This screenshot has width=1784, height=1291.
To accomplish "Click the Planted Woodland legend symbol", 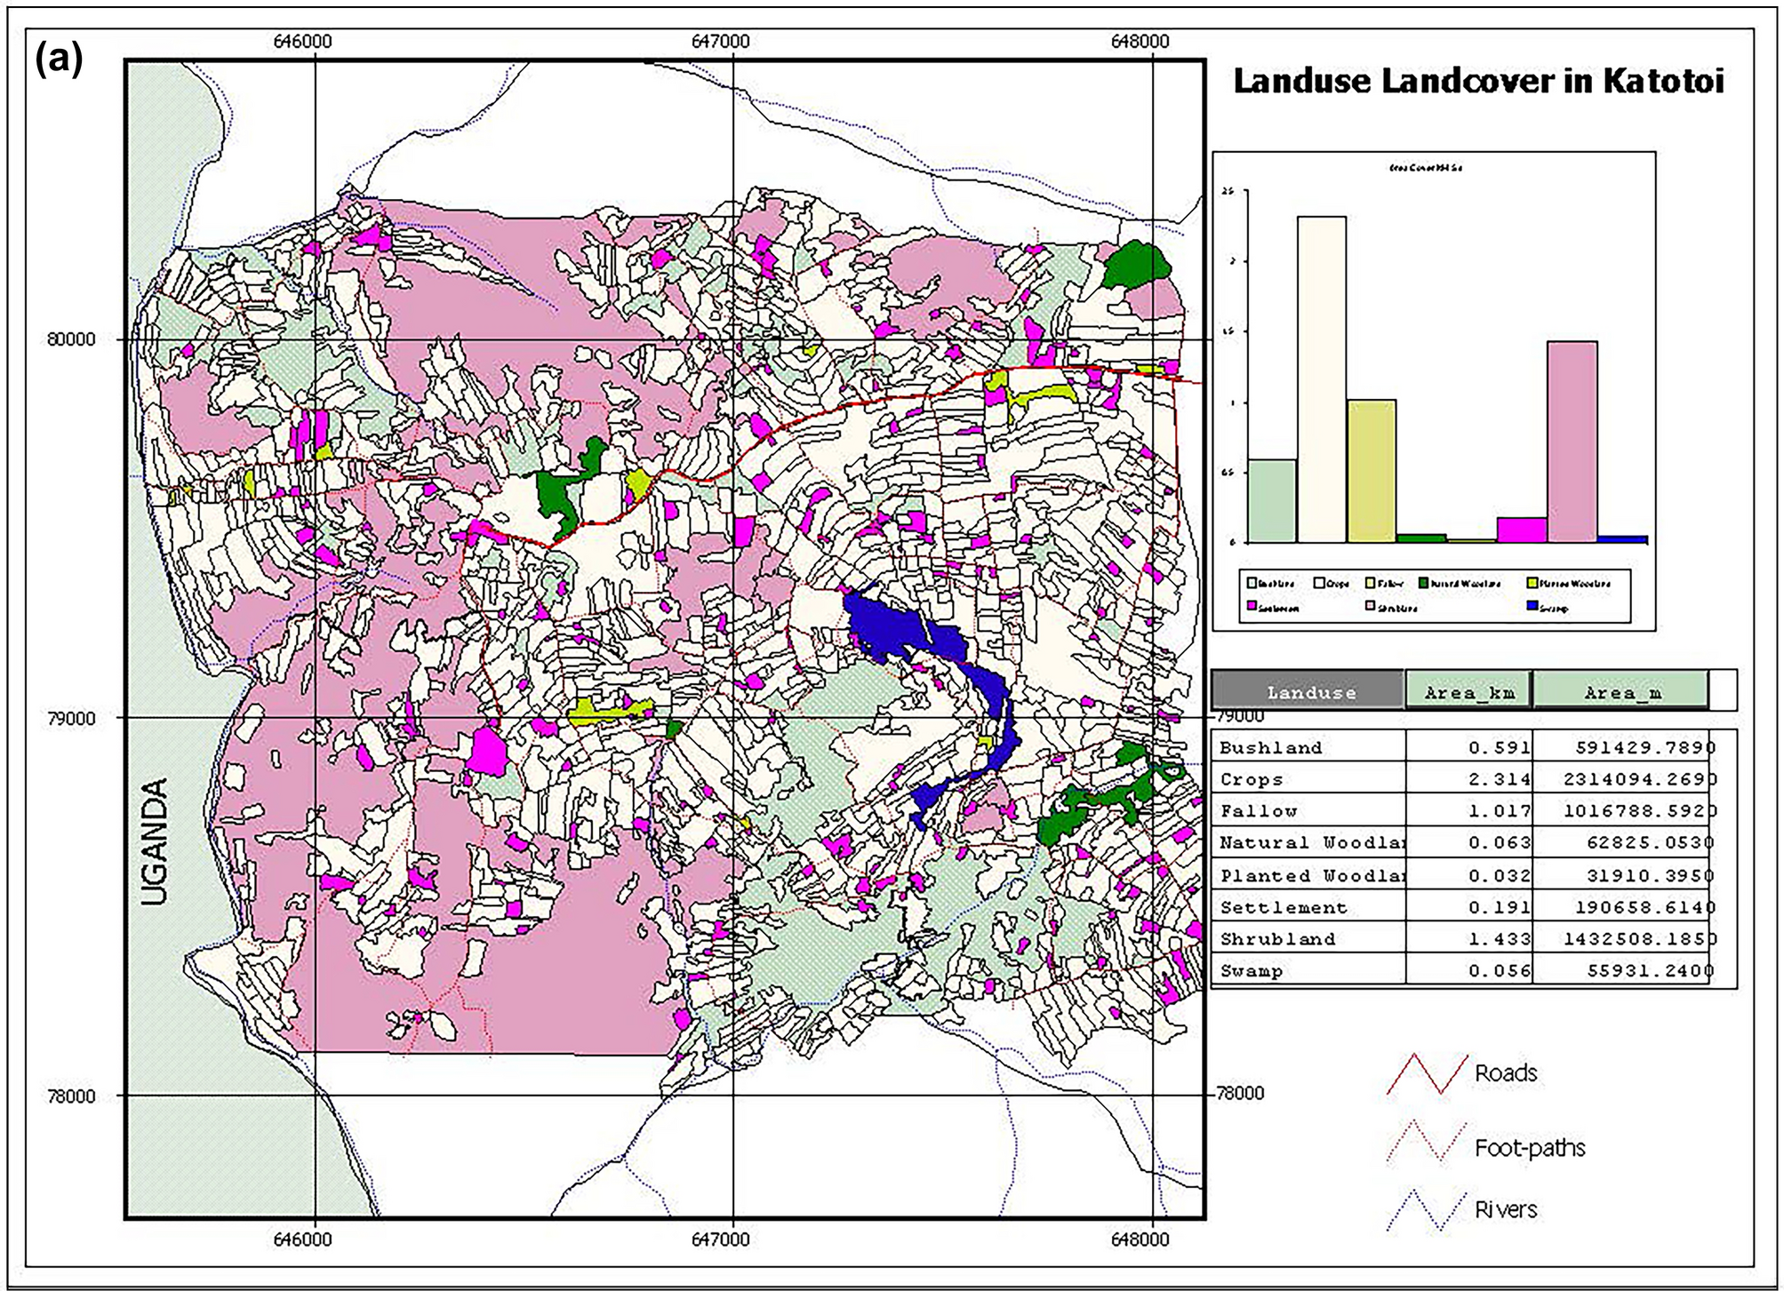I will pyautogui.click(x=1531, y=582).
